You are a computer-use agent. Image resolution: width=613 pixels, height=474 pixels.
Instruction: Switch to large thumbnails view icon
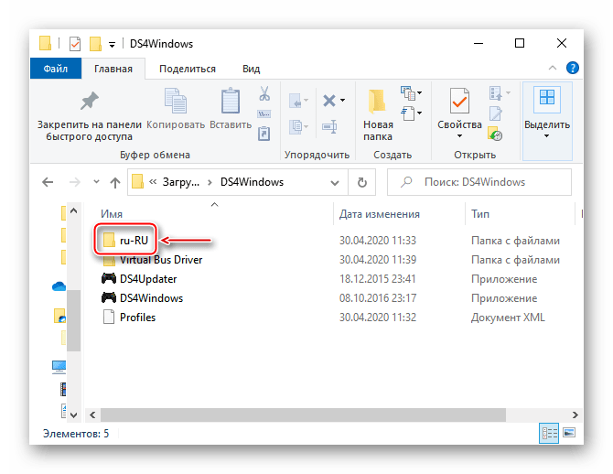click(569, 433)
